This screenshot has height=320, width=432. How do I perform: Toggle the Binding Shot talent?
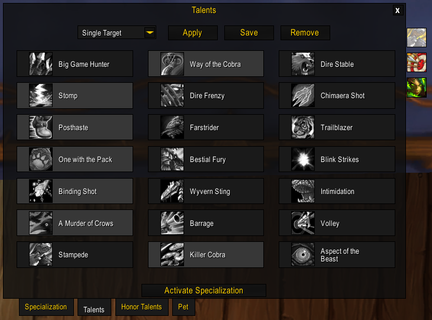pos(75,192)
